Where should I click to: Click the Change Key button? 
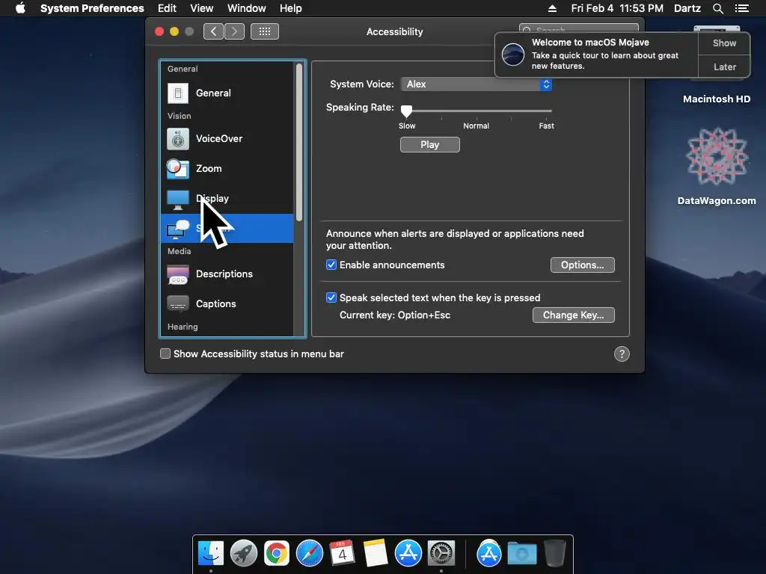coord(574,315)
